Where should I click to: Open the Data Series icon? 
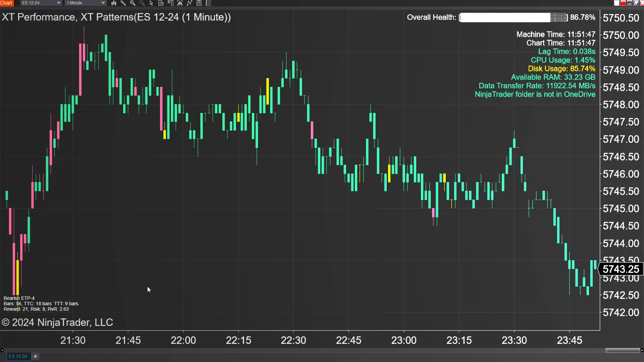[180, 3]
